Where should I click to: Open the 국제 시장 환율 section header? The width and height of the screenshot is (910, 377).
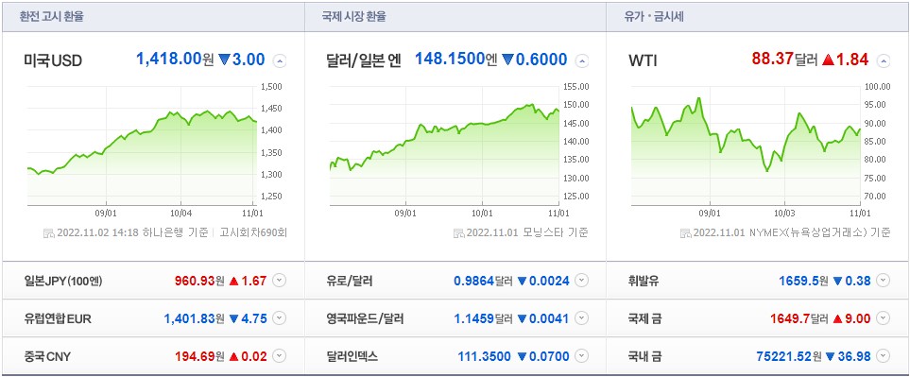click(x=354, y=16)
